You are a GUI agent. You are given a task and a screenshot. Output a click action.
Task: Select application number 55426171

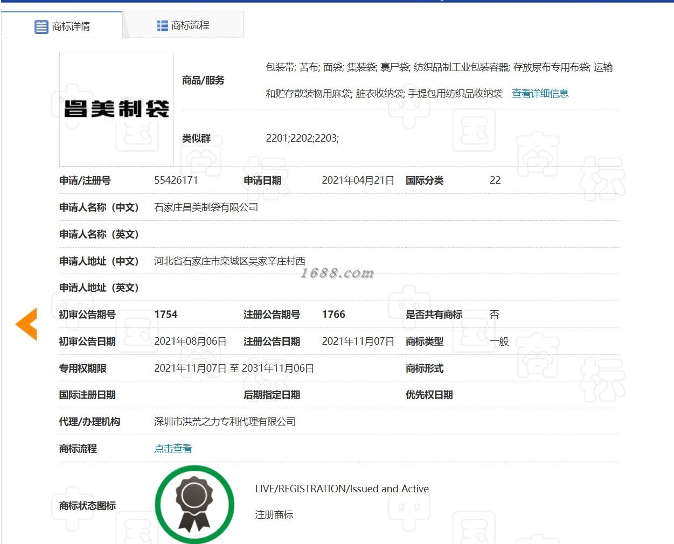pyautogui.click(x=176, y=180)
